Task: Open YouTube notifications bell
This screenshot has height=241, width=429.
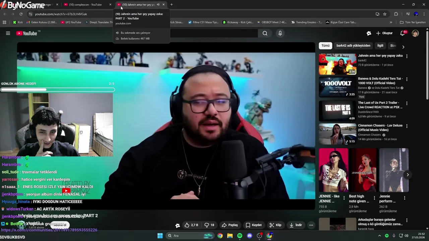Action: pos(403,33)
